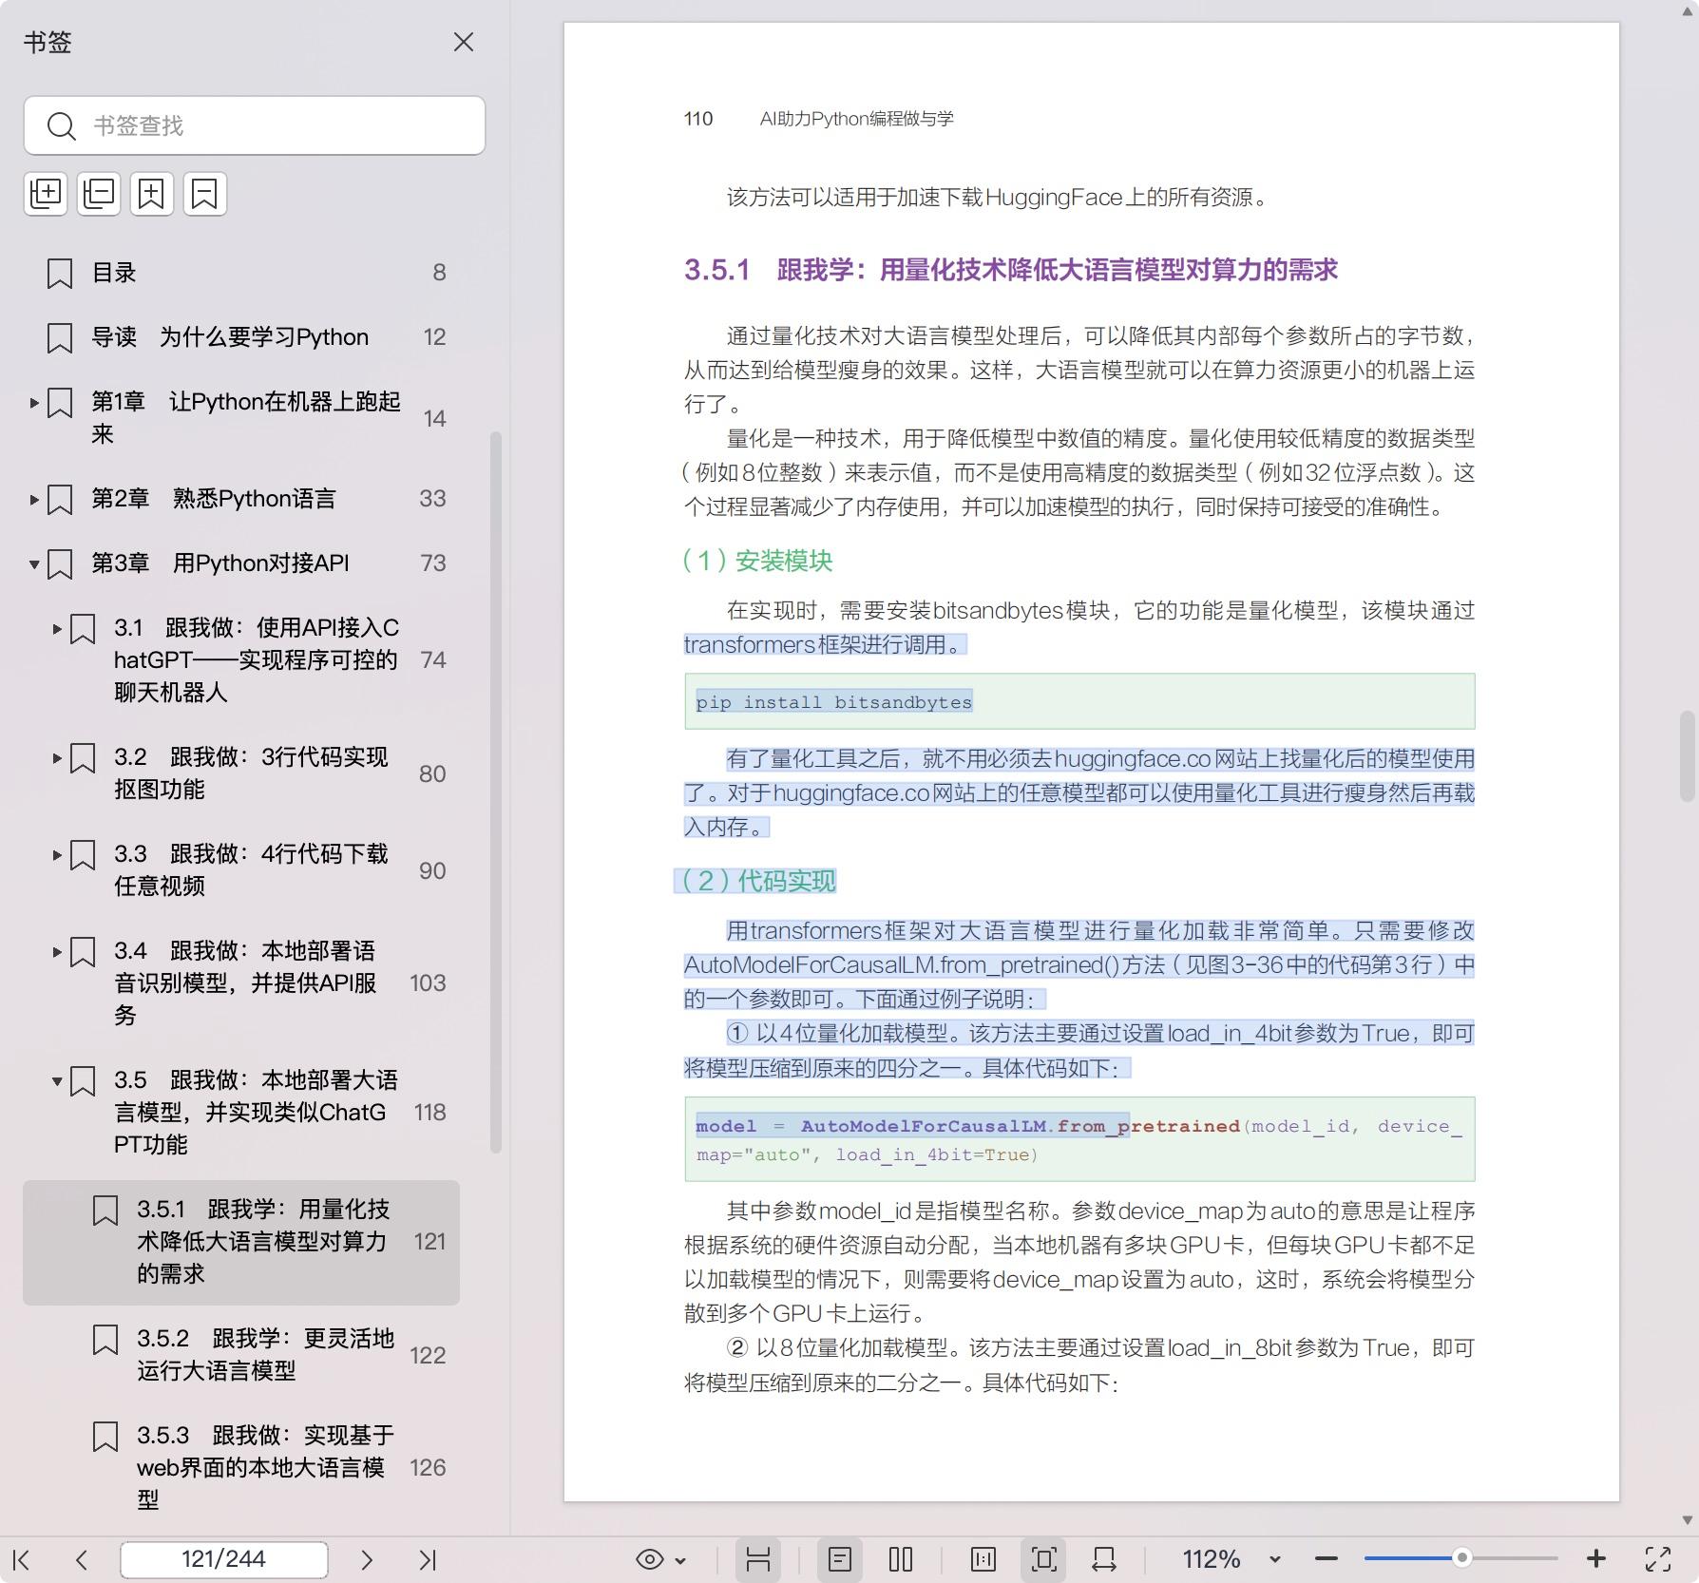Viewport: 1699px width, 1583px height.
Task: Select two-page view
Action: 901,1559
